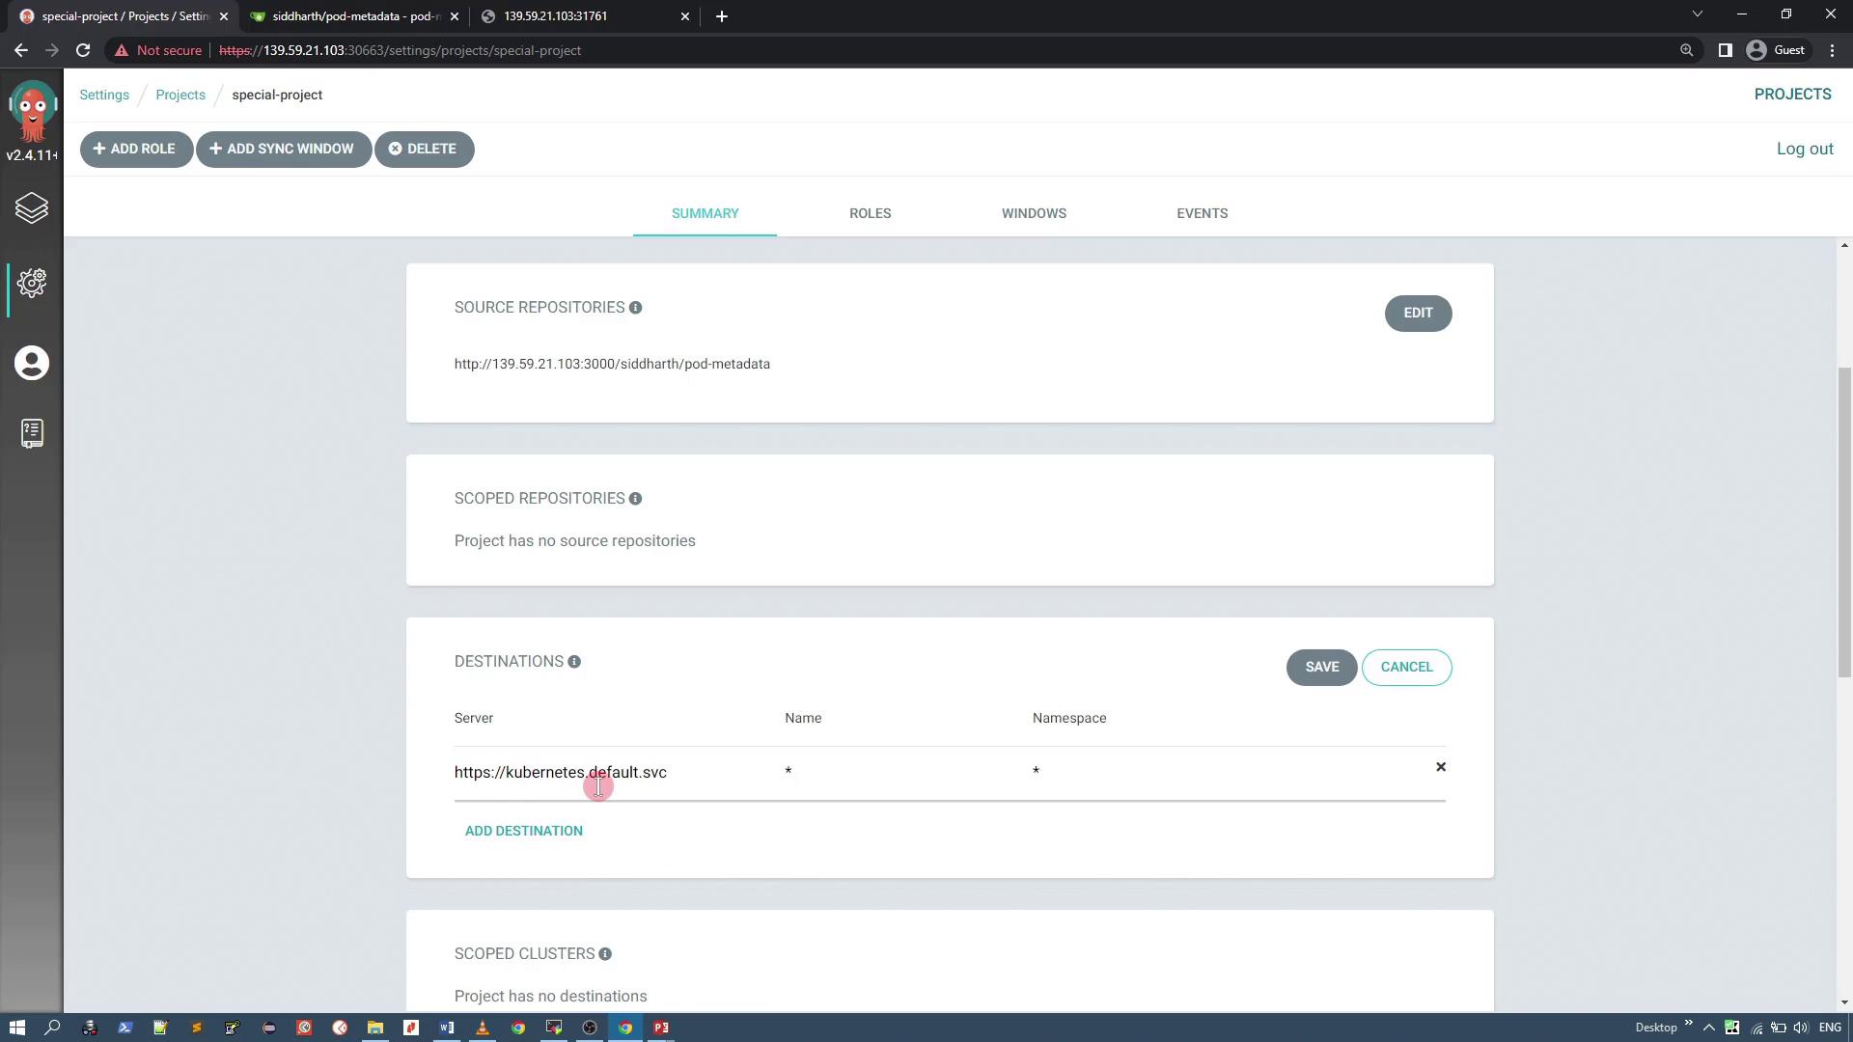Click the Add Sync Window button

click(x=283, y=150)
